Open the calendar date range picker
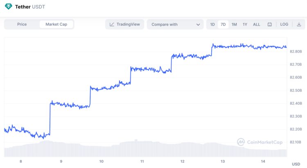 [x=270, y=24]
